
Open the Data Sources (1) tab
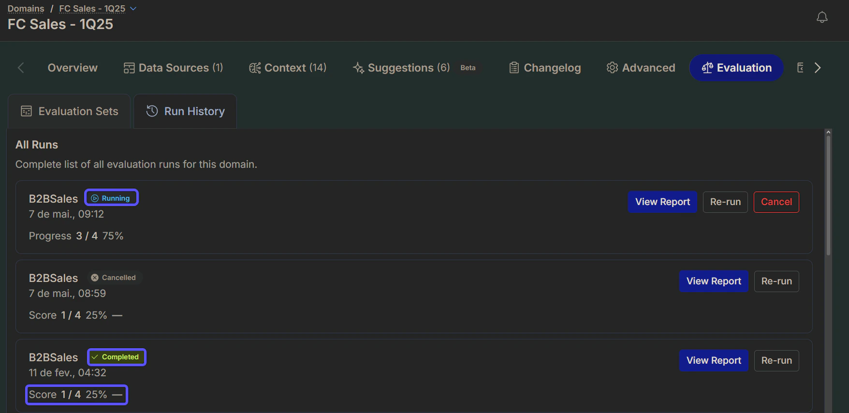174,68
